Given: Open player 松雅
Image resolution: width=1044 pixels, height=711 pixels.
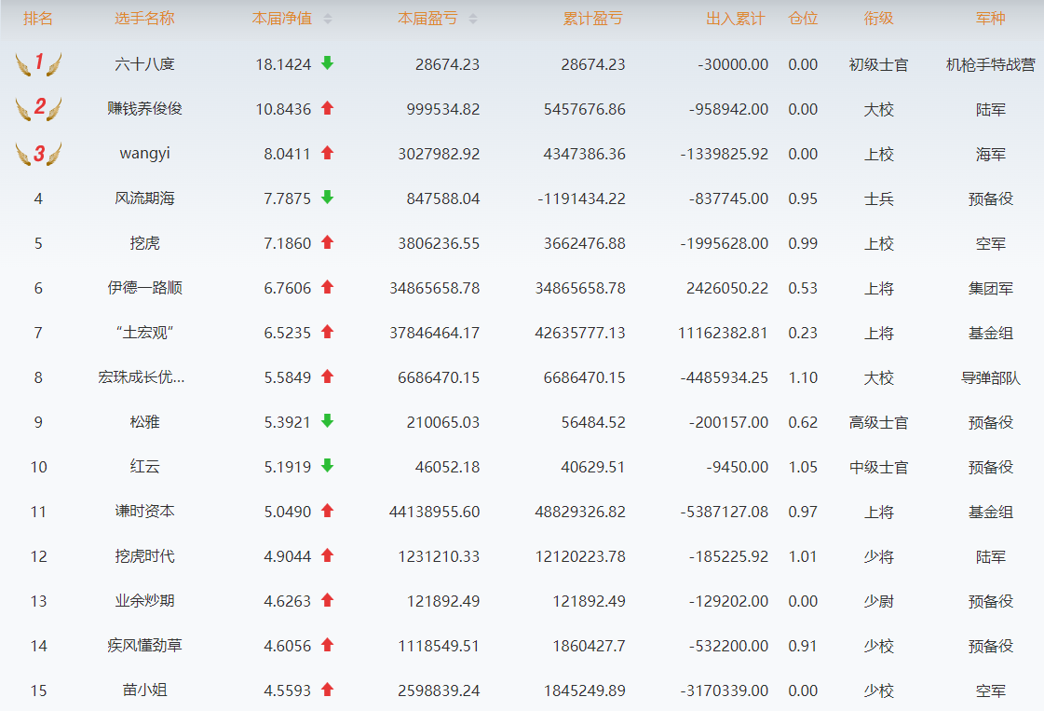Looking at the screenshot, I should tap(144, 422).
